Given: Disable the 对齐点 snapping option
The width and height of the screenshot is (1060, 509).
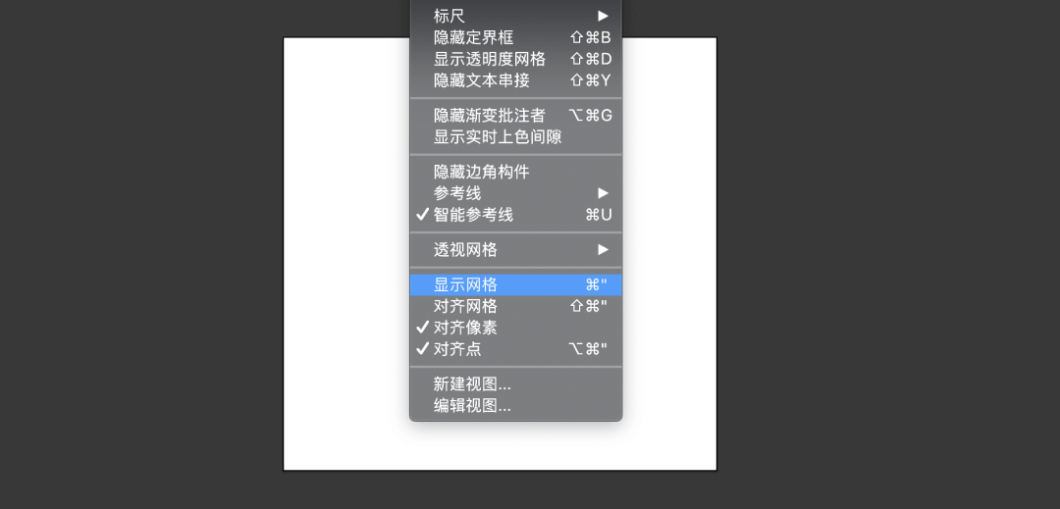Looking at the screenshot, I should click(x=516, y=349).
